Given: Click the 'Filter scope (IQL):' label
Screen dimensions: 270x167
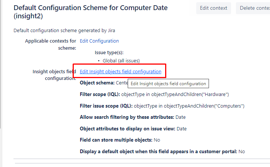Looking at the screenshot, I should (100, 94).
